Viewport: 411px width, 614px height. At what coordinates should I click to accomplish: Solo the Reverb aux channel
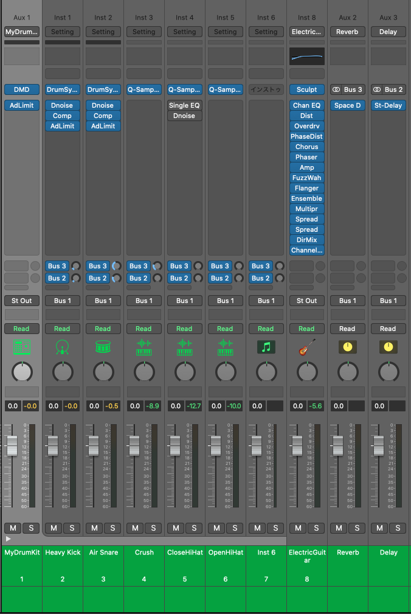(x=357, y=528)
